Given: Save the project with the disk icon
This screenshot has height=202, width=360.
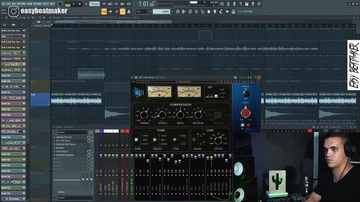Looking at the screenshot, I should (246, 4).
